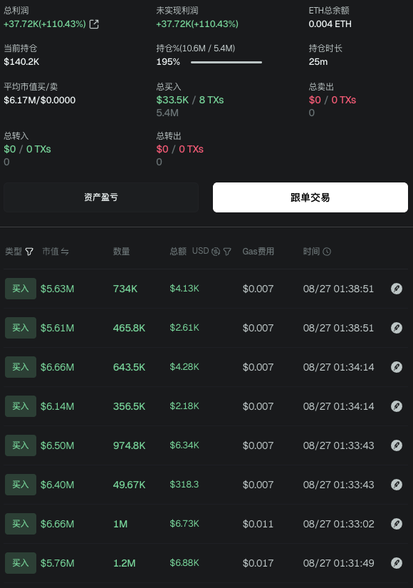Click the timestamp 08/27 01:33:02

(x=338, y=524)
